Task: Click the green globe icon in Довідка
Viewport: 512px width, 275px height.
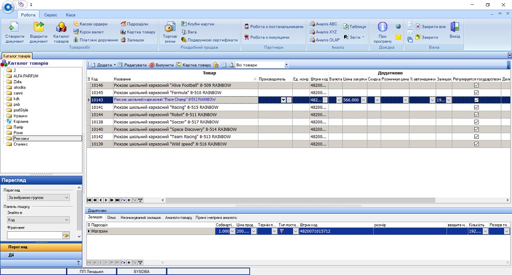Action: pos(398,27)
